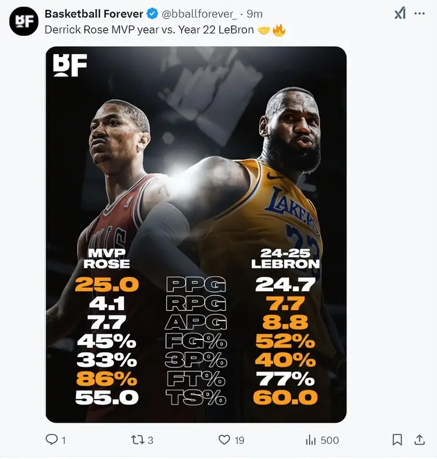Open view analytics bar chart icon
The image size is (437, 459).
311,440
